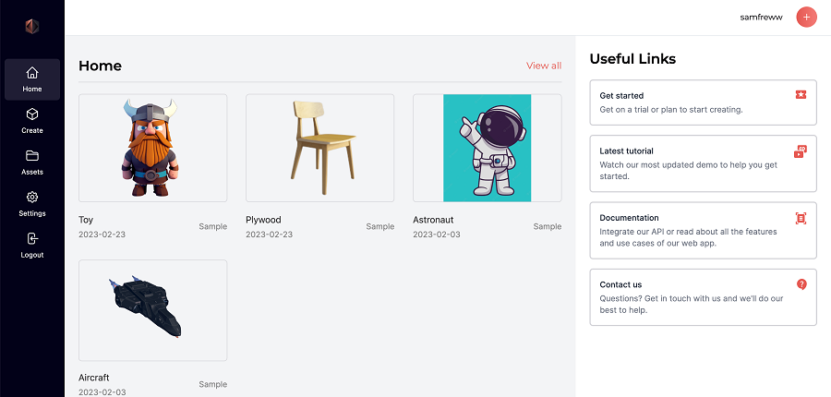Open the Documentation link card
The image size is (831, 397).
[702, 231]
